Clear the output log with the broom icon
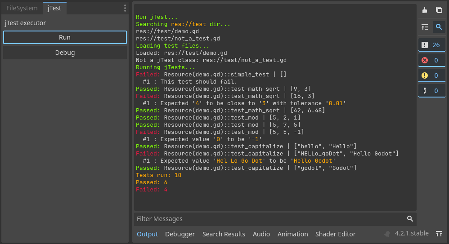The image size is (449, 244). [x=425, y=10]
